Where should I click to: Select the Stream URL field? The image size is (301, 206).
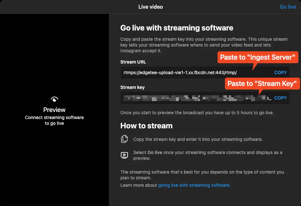coord(205,73)
